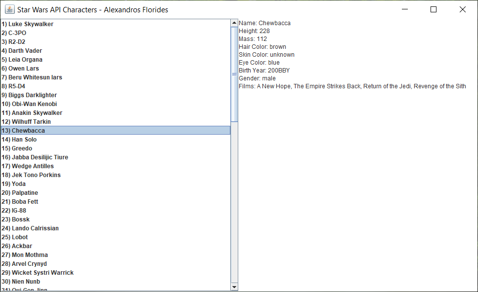Choose 20) Palpatine from the list
This screenshot has height=292, width=478.
[116, 193]
